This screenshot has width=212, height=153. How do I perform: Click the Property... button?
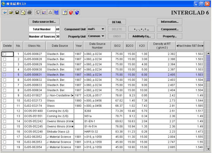pyautogui.click(x=170, y=36)
